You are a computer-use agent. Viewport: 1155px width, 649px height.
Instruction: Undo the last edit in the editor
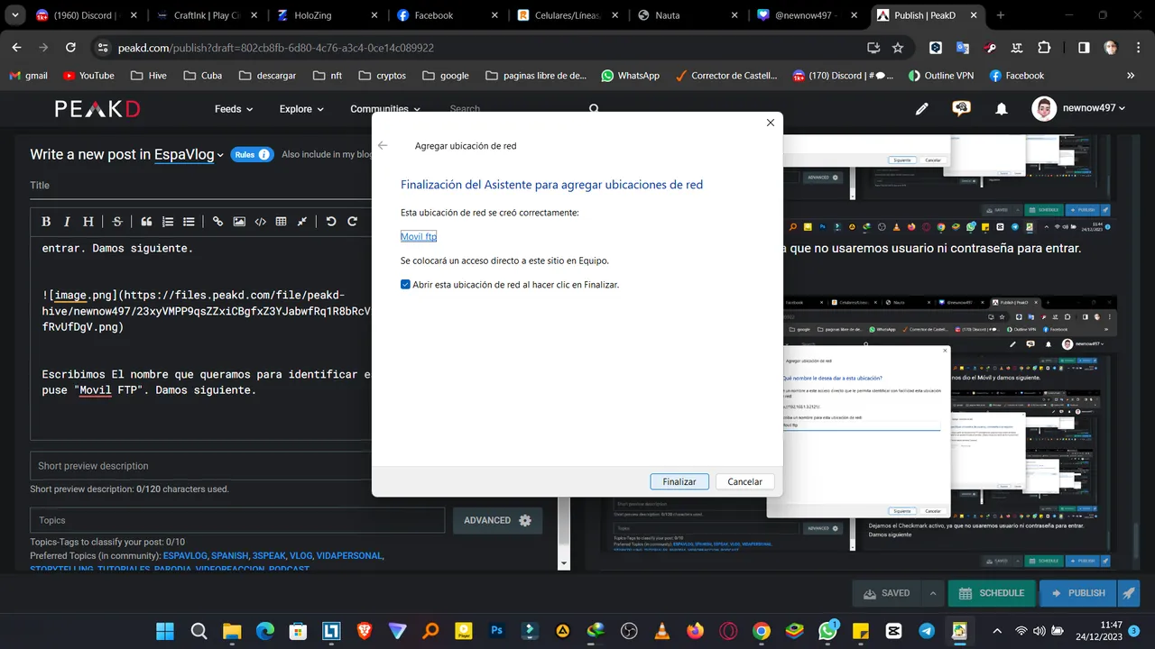(331, 222)
